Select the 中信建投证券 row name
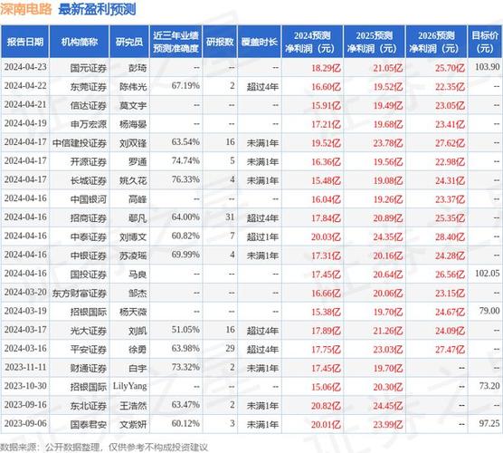 coord(80,143)
